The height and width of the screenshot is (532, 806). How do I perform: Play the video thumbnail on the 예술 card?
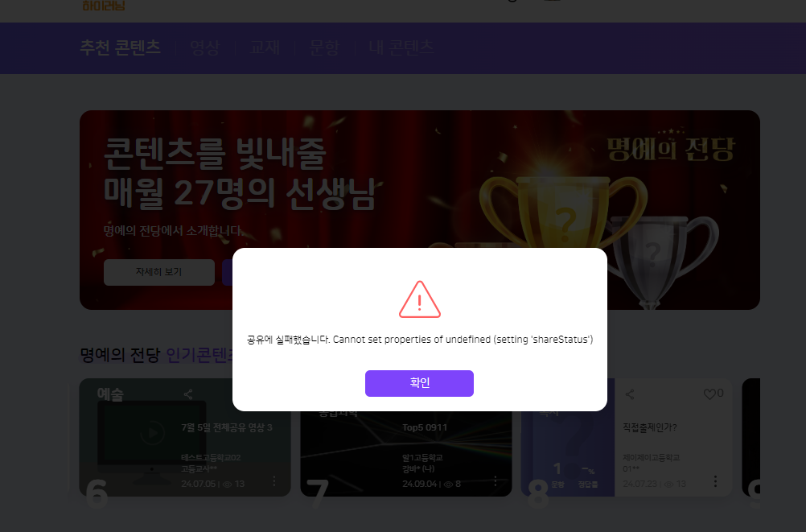coord(152,433)
